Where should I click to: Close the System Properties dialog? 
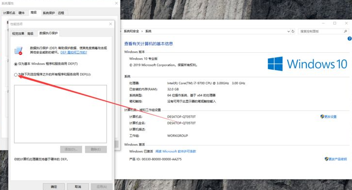tap(116, 3)
